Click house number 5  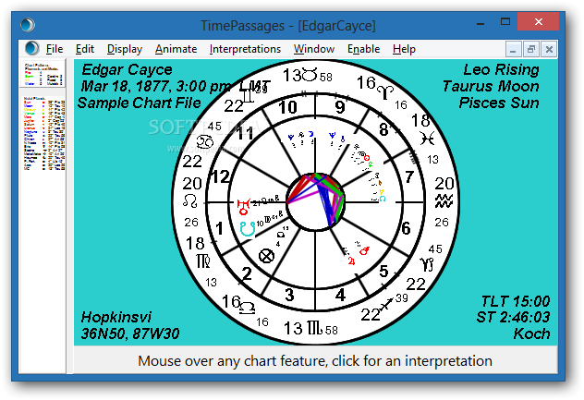[383, 272]
